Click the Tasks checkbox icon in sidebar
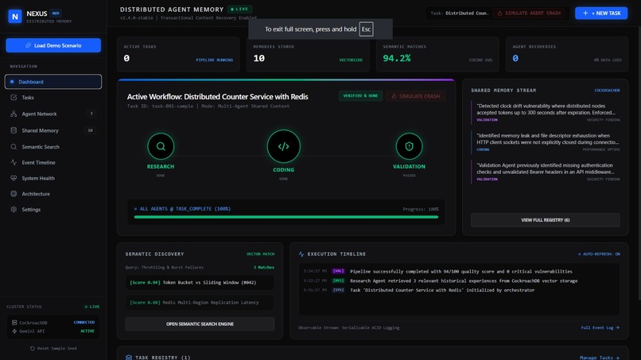 tap(14, 98)
